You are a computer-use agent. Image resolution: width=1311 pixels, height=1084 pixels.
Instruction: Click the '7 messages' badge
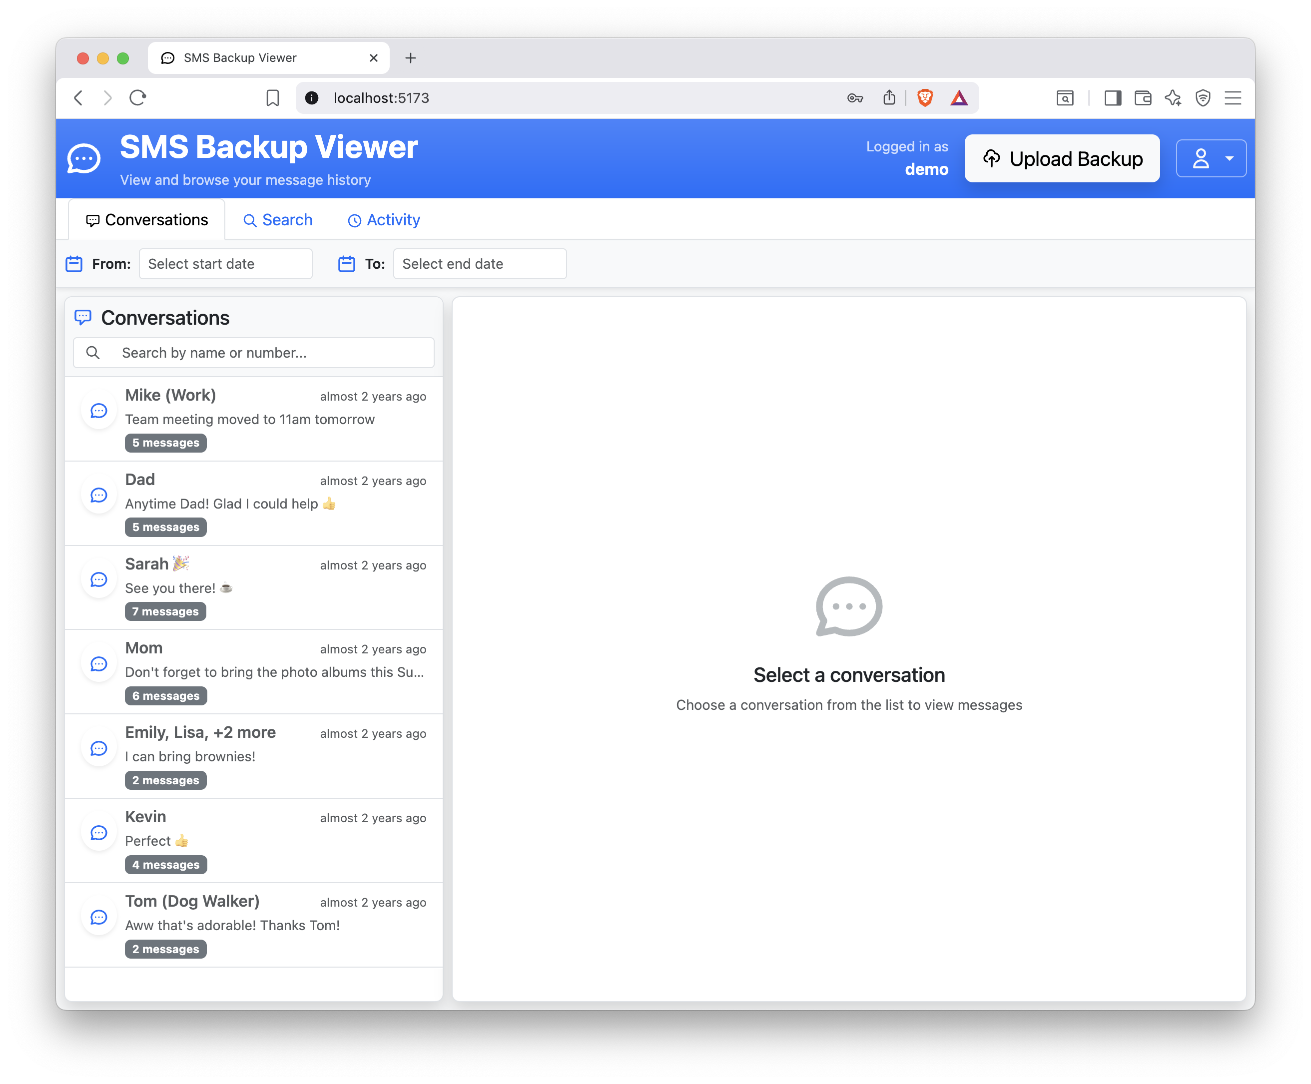165,611
